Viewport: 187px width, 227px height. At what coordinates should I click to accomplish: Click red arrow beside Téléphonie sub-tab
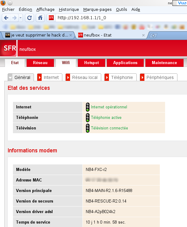pos(107,77)
